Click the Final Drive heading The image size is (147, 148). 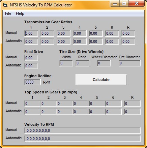34,52
